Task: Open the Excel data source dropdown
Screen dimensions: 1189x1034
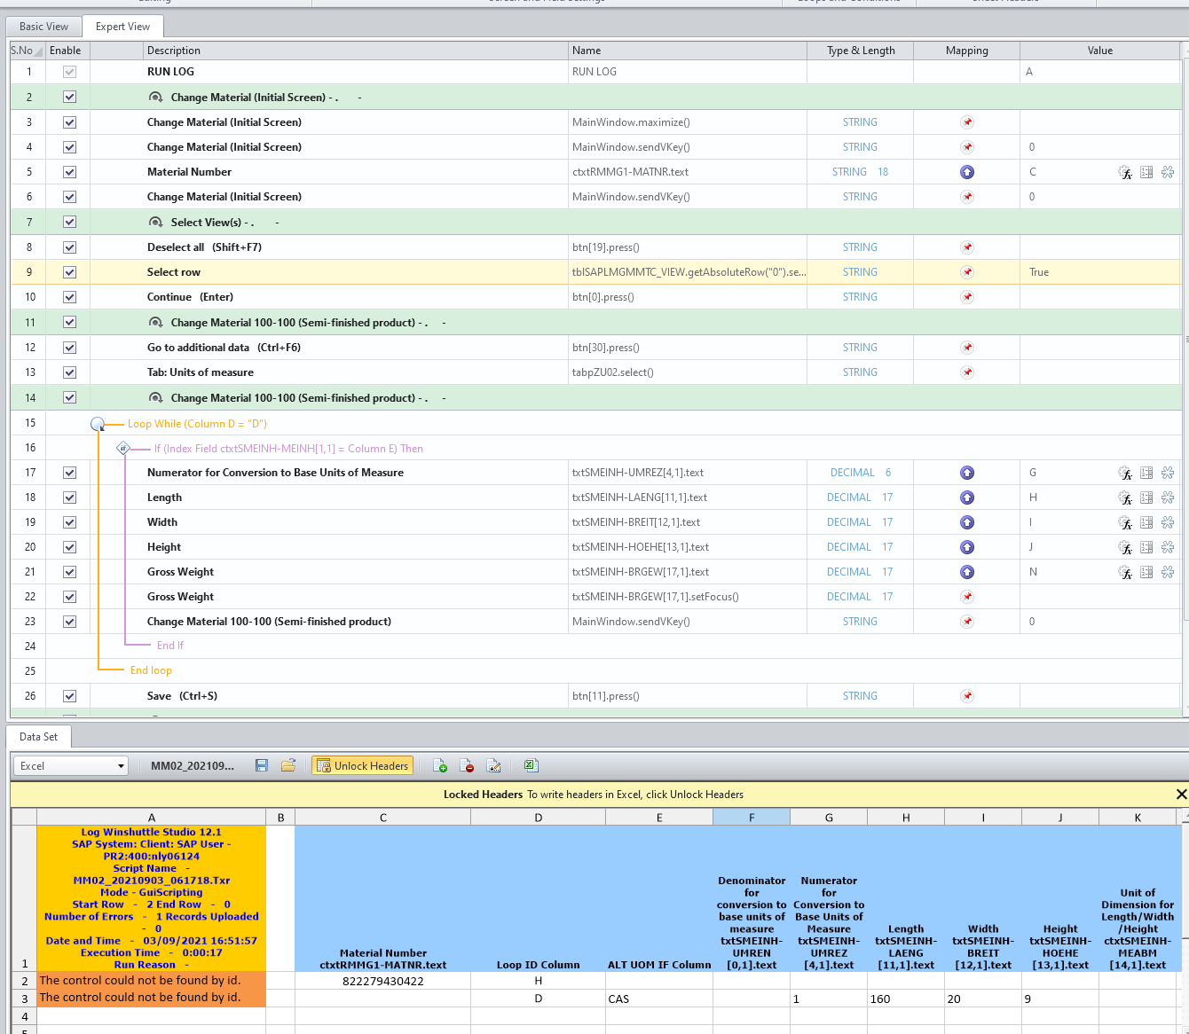Action: click(121, 766)
